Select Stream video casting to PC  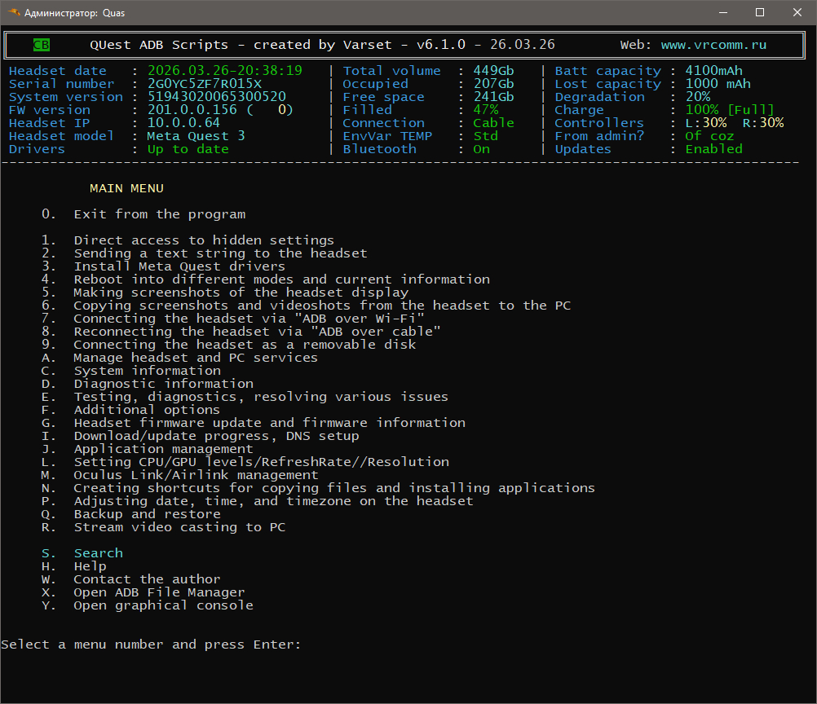tap(164, 527)
